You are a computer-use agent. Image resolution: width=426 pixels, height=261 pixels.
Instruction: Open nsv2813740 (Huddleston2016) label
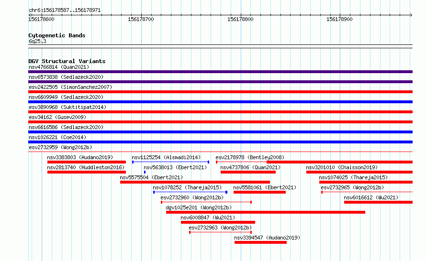[86, 167]
